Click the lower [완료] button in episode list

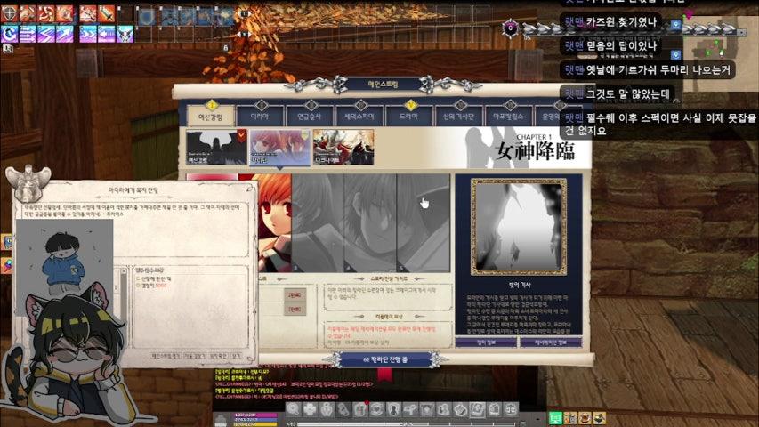(x=295, y=309)
